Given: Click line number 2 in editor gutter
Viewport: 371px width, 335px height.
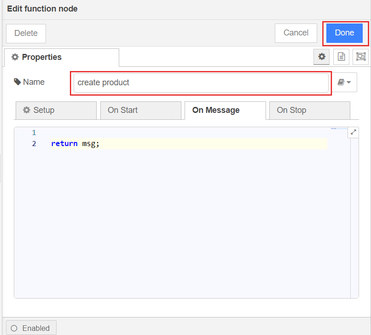Looking at the screenshot, I should [34, 144].
